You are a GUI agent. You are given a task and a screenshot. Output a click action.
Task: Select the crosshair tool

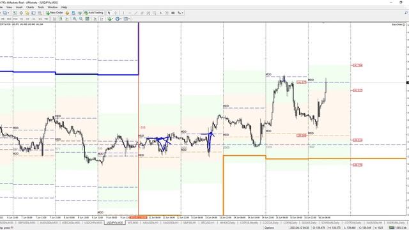tap(116, 13)
